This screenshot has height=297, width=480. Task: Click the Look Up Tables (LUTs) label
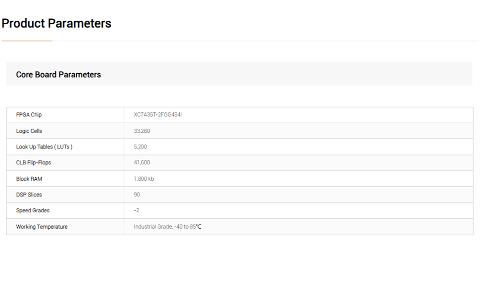coord(44,147)
